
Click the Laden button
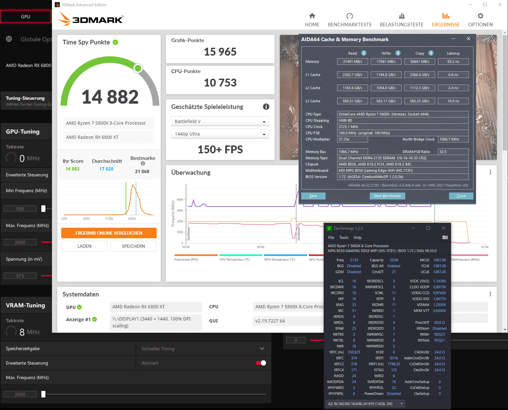(84, 246)
